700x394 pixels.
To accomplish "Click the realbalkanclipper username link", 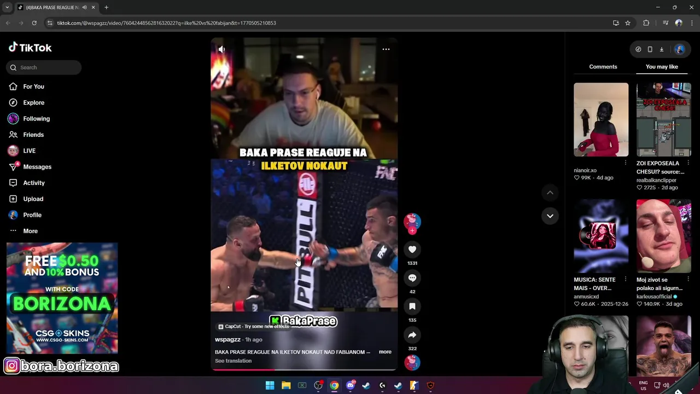I will click(x=656, y=180).
